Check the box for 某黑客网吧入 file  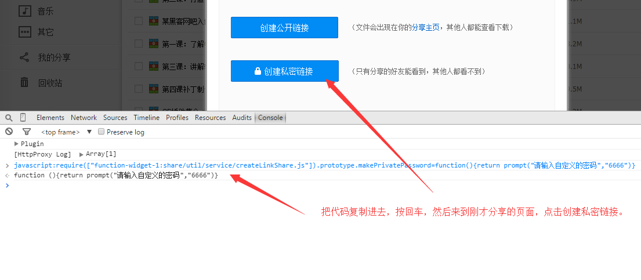click(139, 21)
